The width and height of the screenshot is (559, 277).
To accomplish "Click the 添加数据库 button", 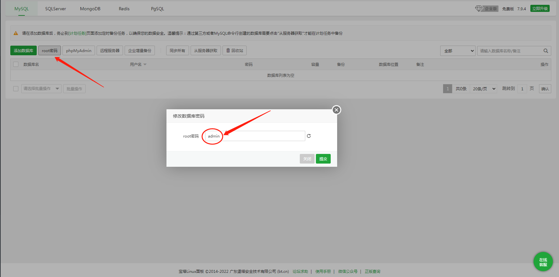I will tap(24, 50).
